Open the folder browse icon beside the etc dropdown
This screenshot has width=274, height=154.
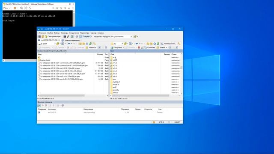click(125, 44)
